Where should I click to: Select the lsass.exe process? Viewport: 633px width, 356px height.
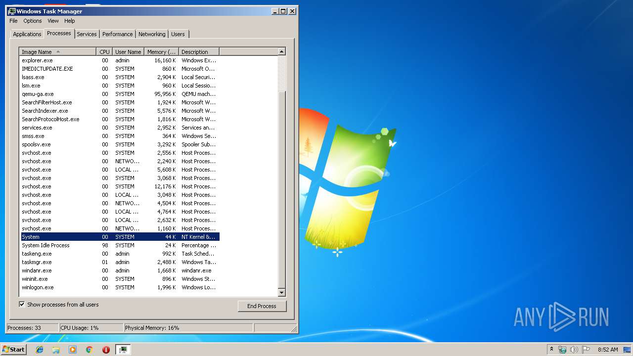(119, 77)
